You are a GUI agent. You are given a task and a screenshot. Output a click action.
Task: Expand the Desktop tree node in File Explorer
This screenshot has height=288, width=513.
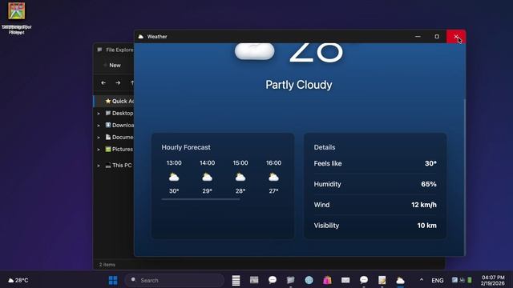point(99,114)
